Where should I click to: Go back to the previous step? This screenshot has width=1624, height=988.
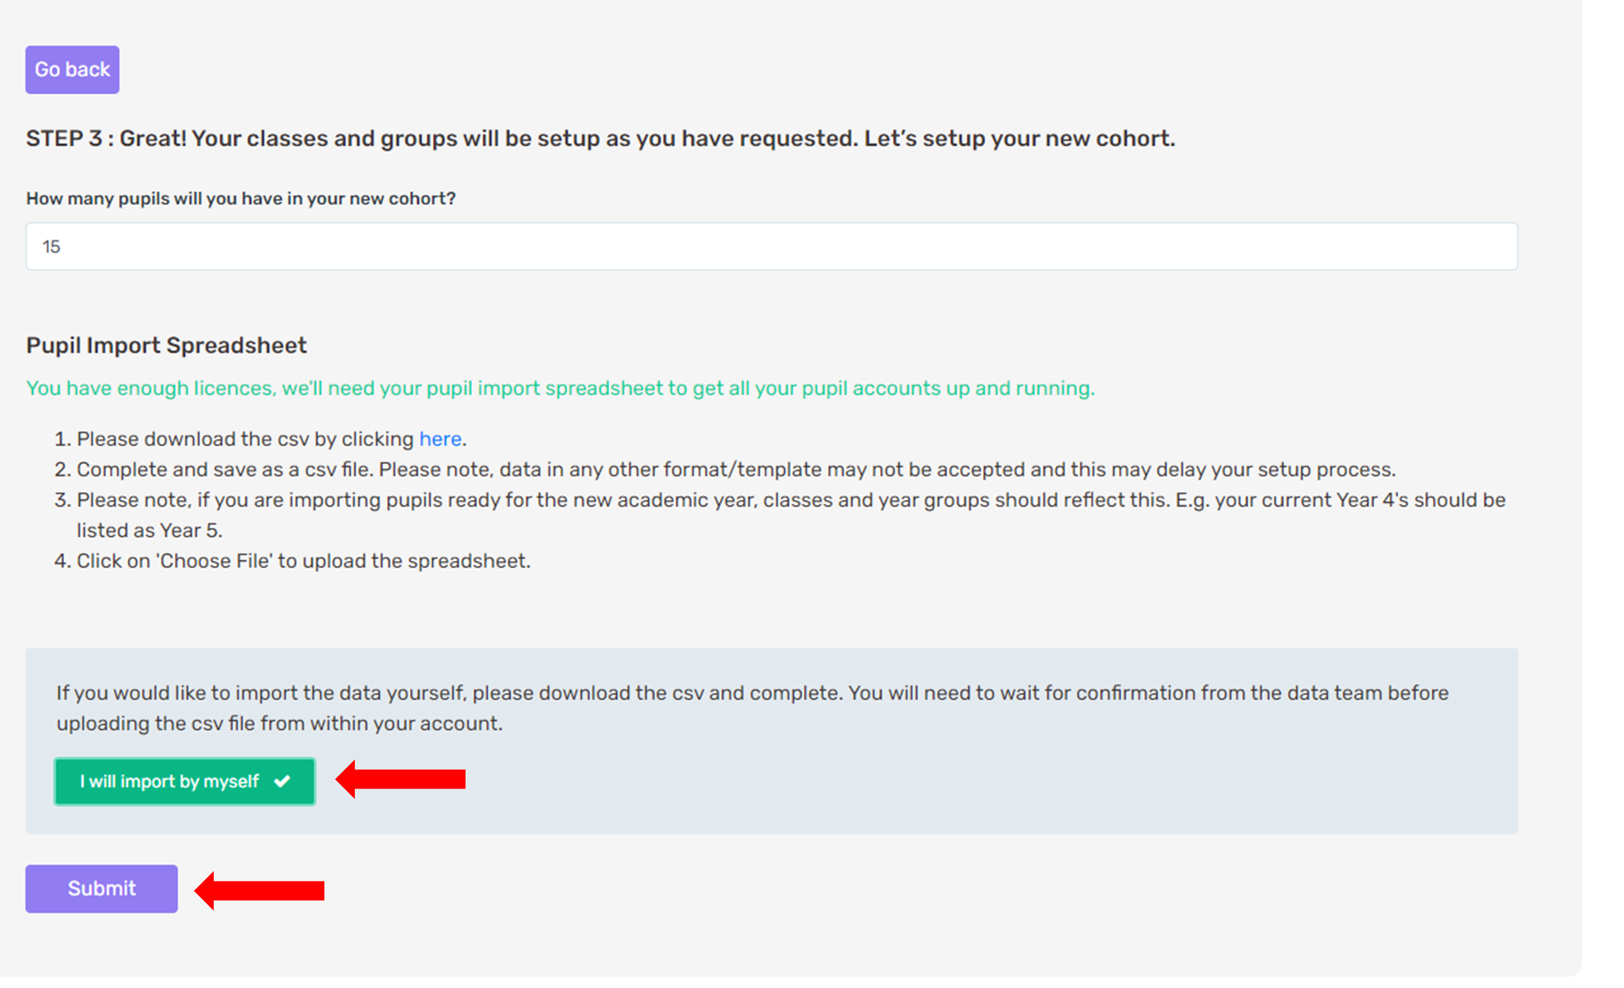click(x=73, y=70)
